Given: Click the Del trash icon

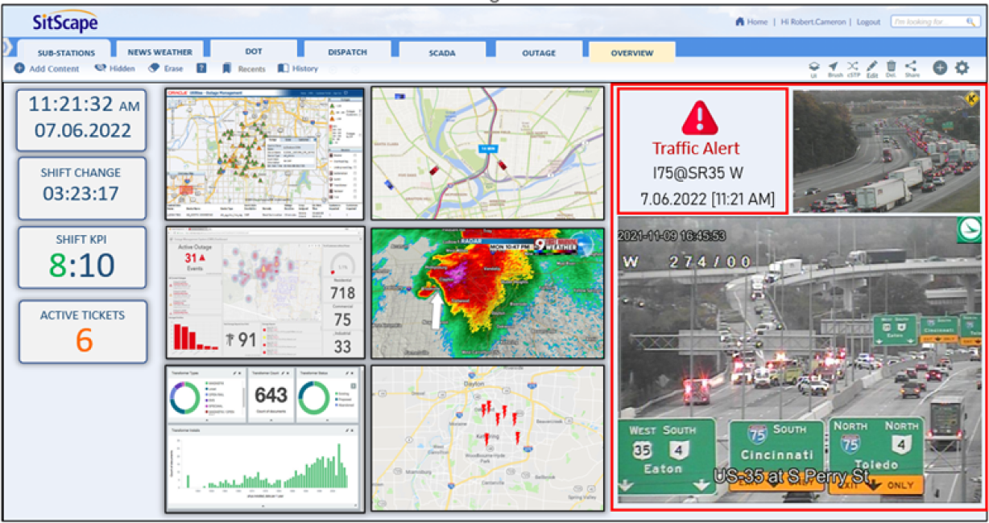Looking at the screenshot, I should [x=891, y=68].
